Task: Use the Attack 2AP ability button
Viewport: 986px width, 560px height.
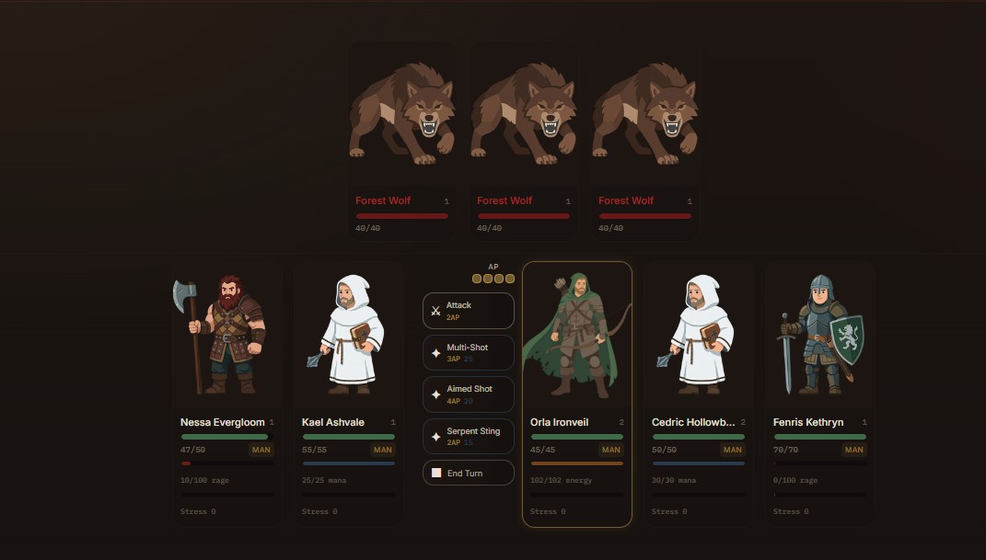Action: (469, 311)
